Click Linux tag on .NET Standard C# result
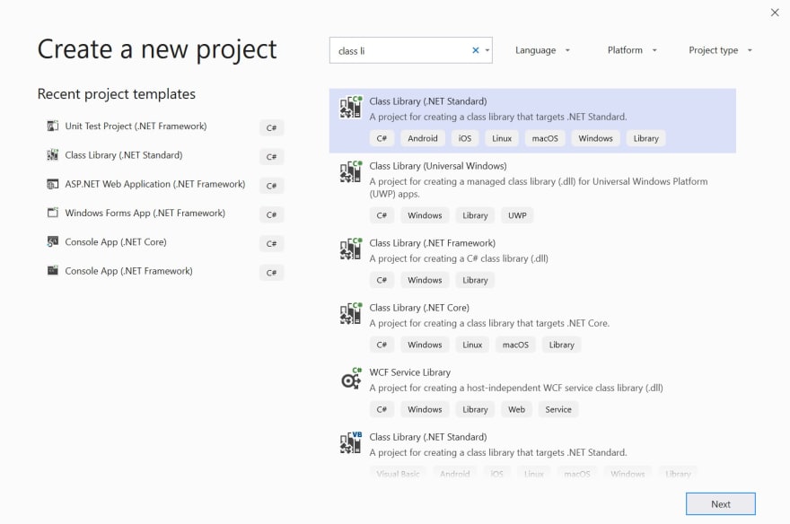The height and width of the screenshot is (524, 790). [x=502, y=138]
